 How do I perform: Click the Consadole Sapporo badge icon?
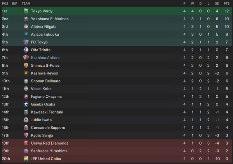coord(26,128)
